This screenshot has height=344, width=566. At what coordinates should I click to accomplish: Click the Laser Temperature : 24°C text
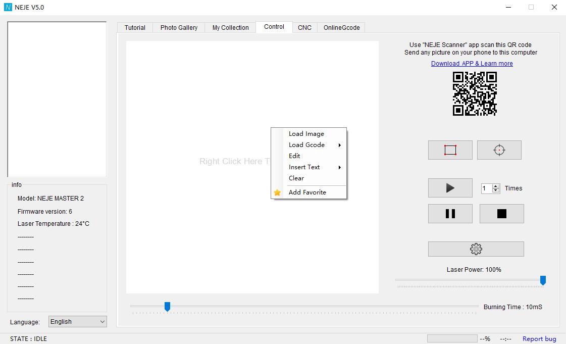(x=54, y=224)
